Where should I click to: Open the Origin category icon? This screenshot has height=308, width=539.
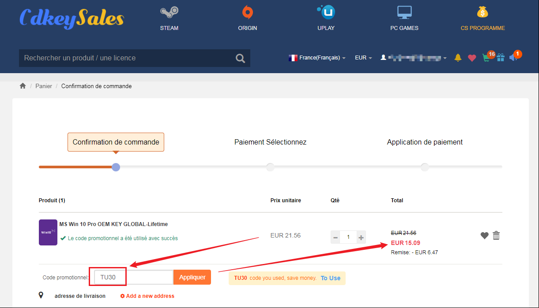pyautogui.click(x=247, y=12)
